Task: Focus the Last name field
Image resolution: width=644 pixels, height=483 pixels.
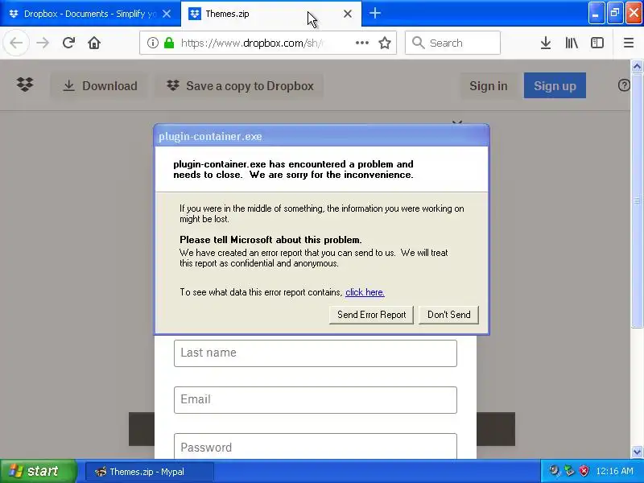Action: coord(316,353)
